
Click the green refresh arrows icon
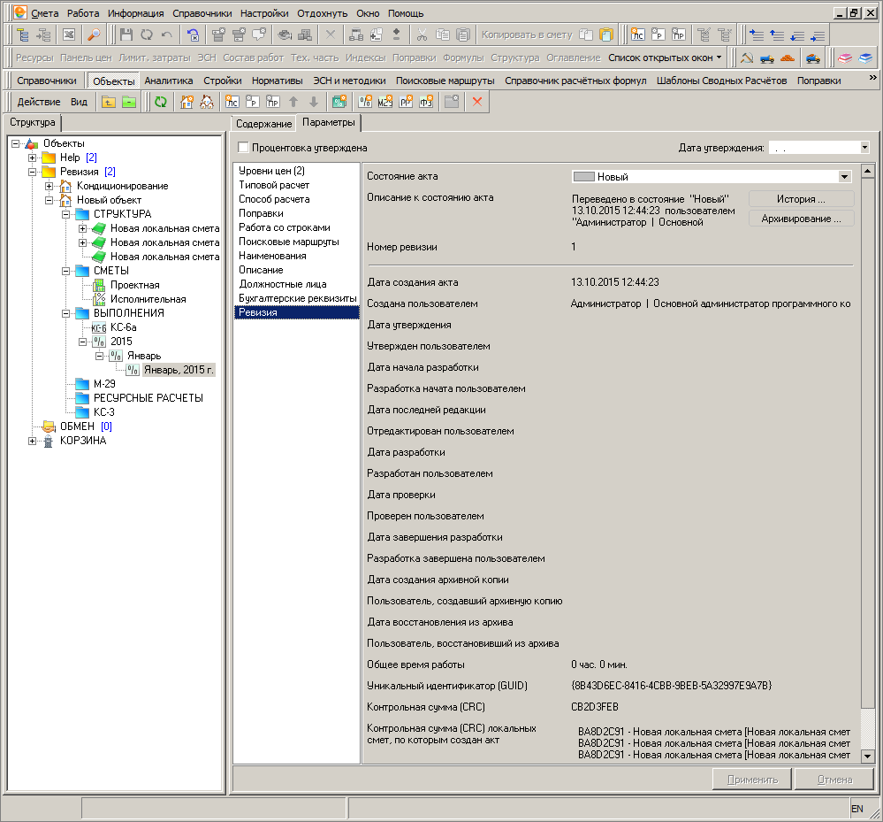[161, 102]
